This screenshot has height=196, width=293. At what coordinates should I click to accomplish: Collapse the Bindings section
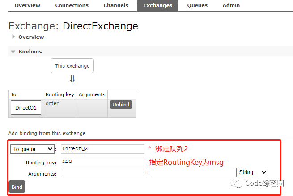[x=13, y=52]
